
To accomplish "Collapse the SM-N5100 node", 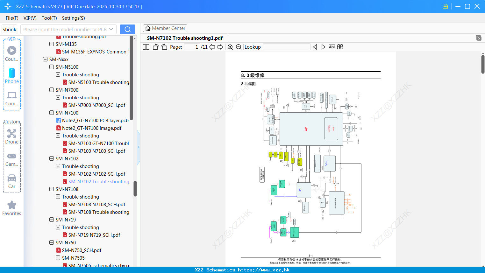I will tap(52, 67).
